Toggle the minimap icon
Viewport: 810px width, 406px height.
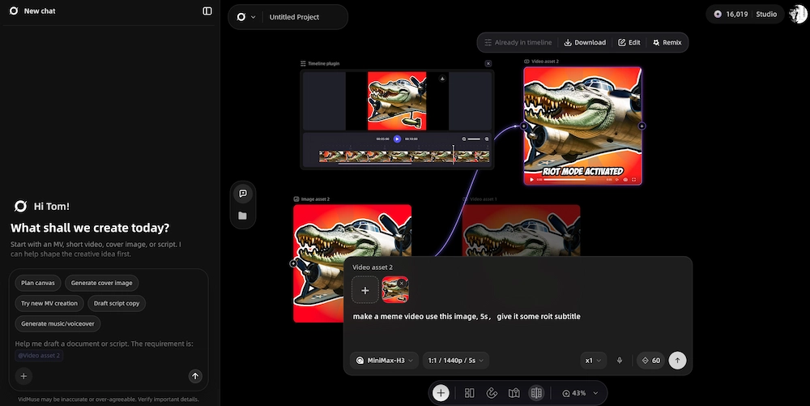click(x=514, y=393)
